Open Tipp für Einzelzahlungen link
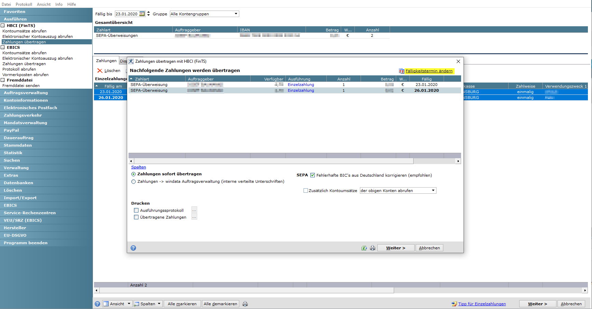This screenshot has width=592, height=309. tap(482, 304)
